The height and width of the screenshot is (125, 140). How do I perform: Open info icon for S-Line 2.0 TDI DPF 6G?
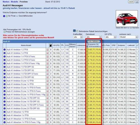[4, 109]
